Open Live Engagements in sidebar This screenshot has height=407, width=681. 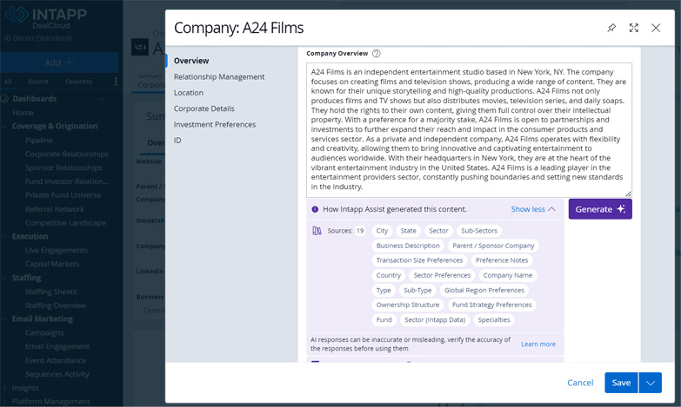[56, 250]
